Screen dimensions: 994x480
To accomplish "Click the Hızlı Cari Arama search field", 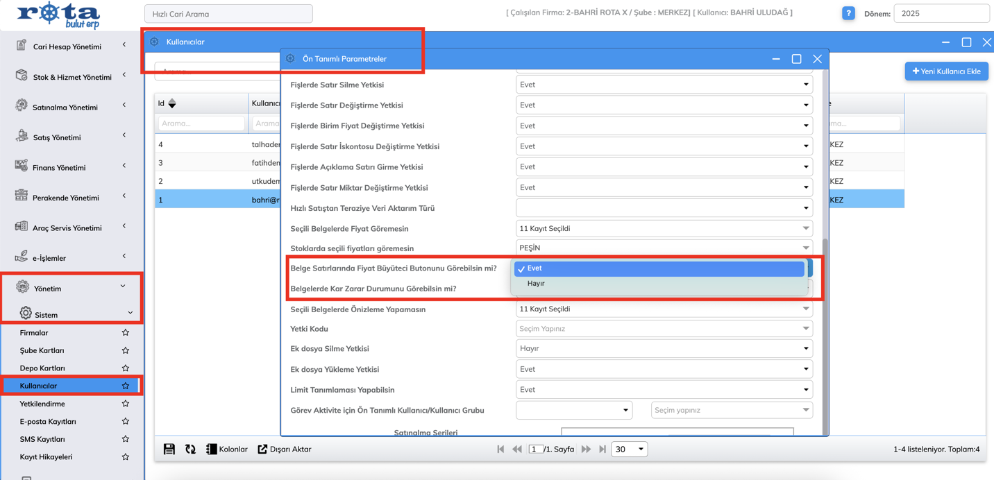I will pyautogui.click(x=228, y=14).
